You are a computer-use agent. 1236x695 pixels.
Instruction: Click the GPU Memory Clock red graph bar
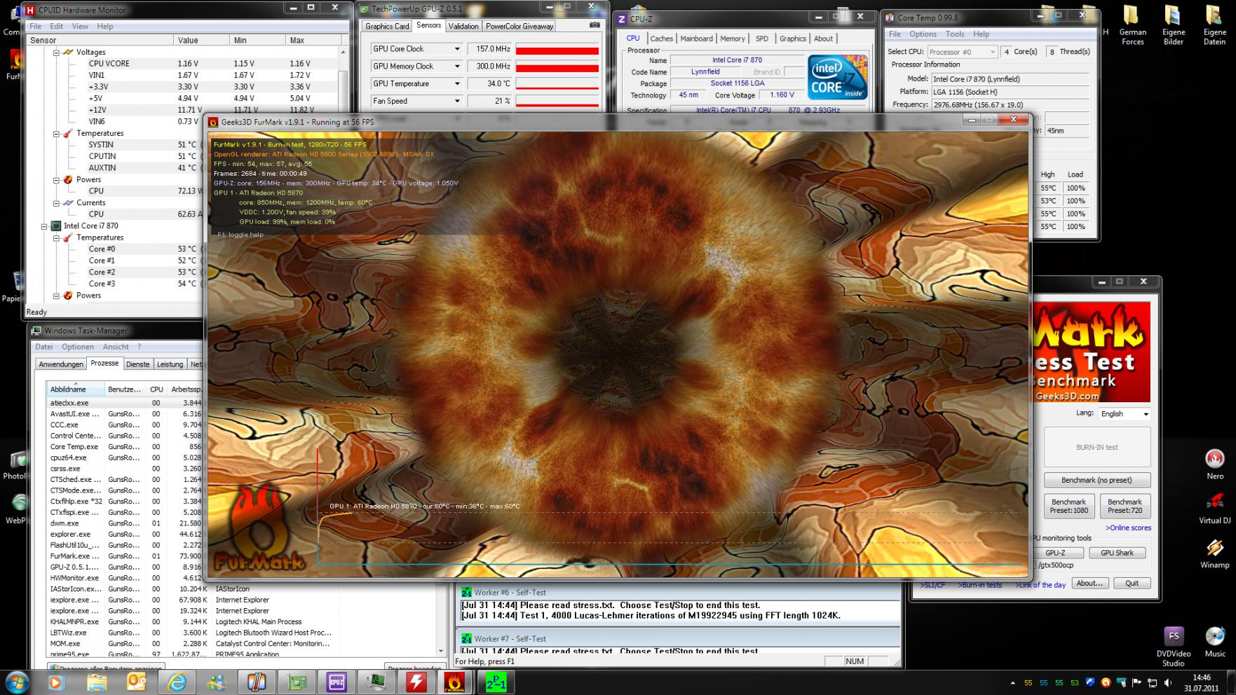click(557, 68)
